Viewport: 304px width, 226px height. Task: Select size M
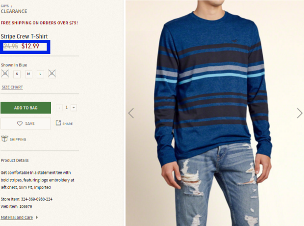click(28, 74)
